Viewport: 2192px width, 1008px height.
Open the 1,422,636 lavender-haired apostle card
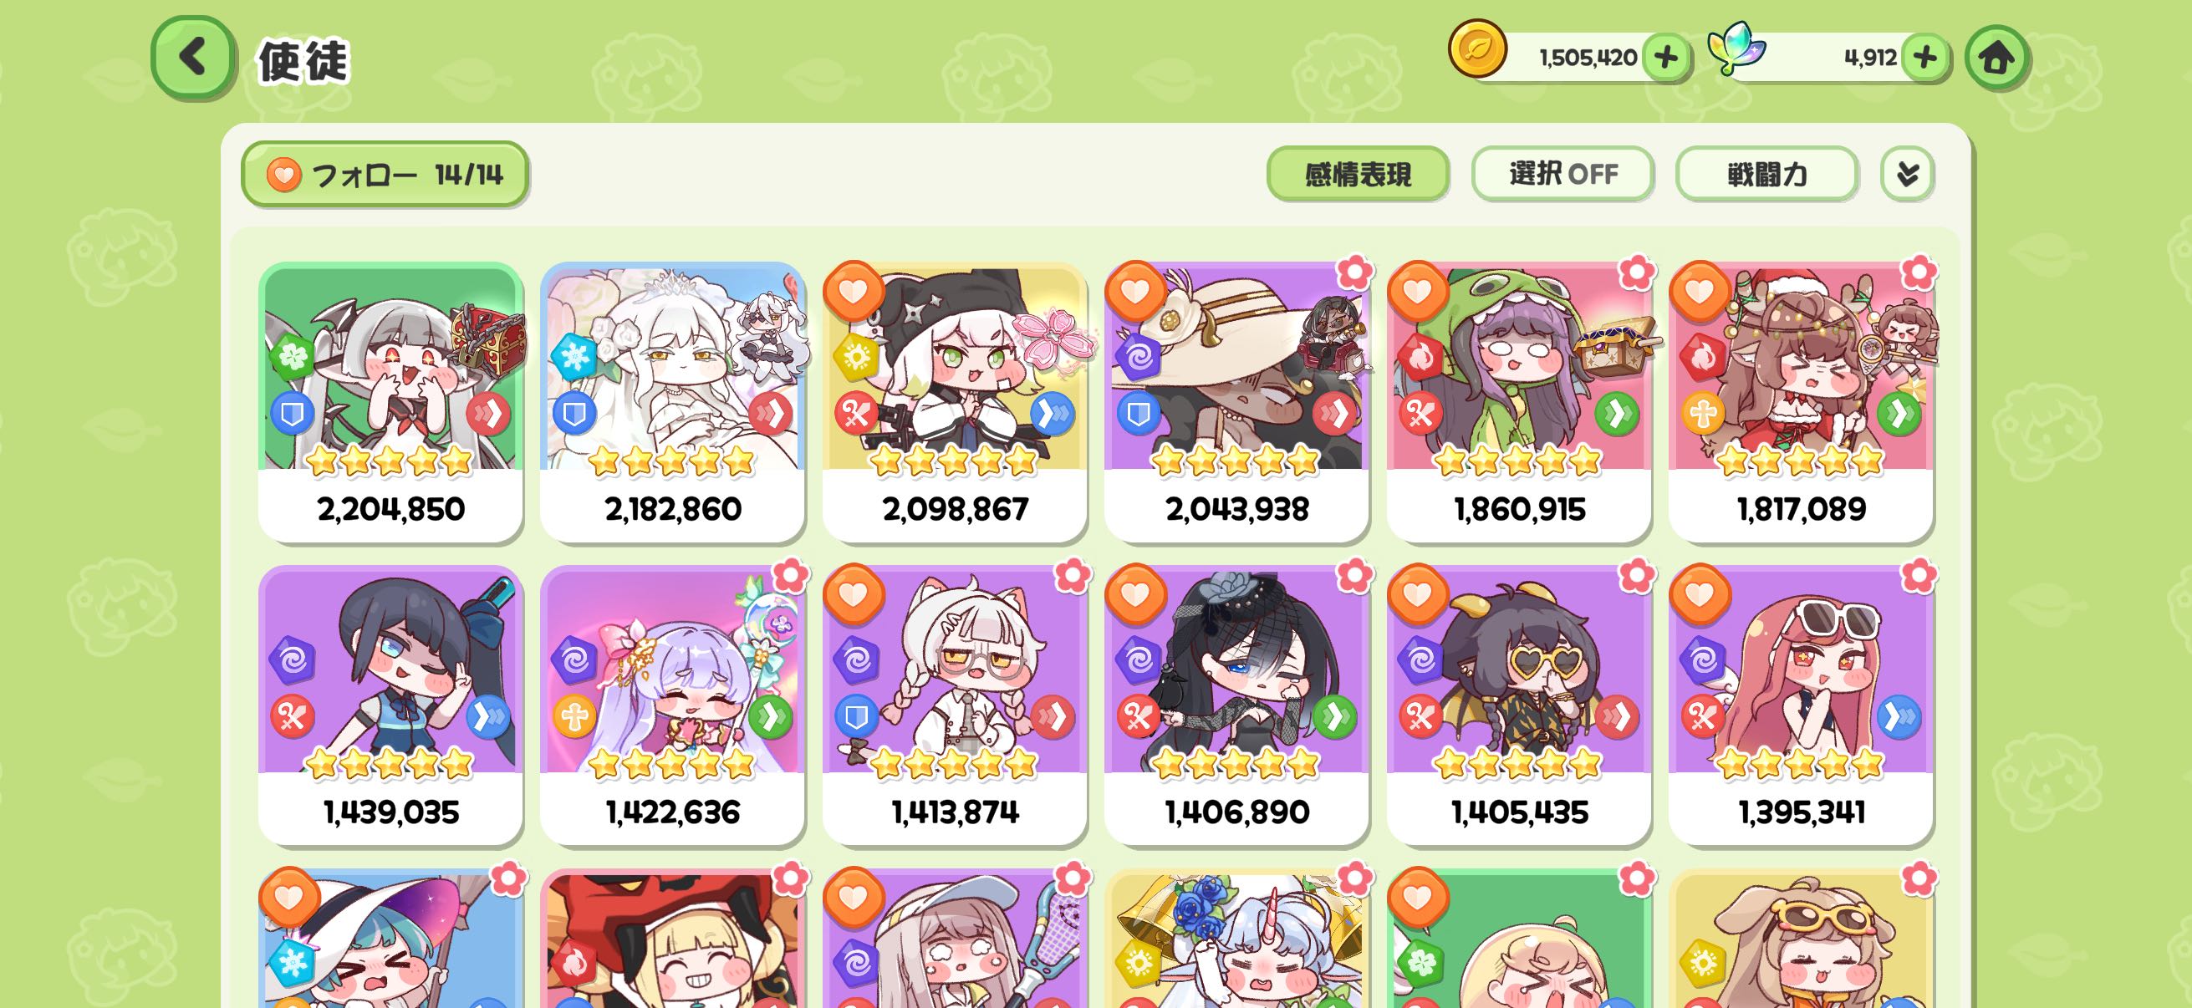672,705
